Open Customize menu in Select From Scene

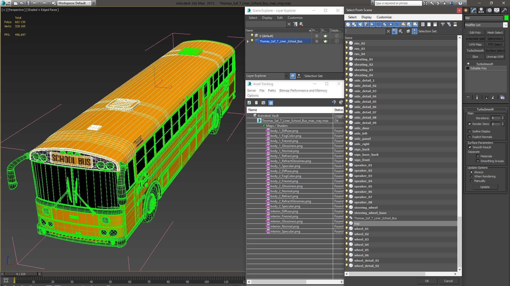[384, 17]
